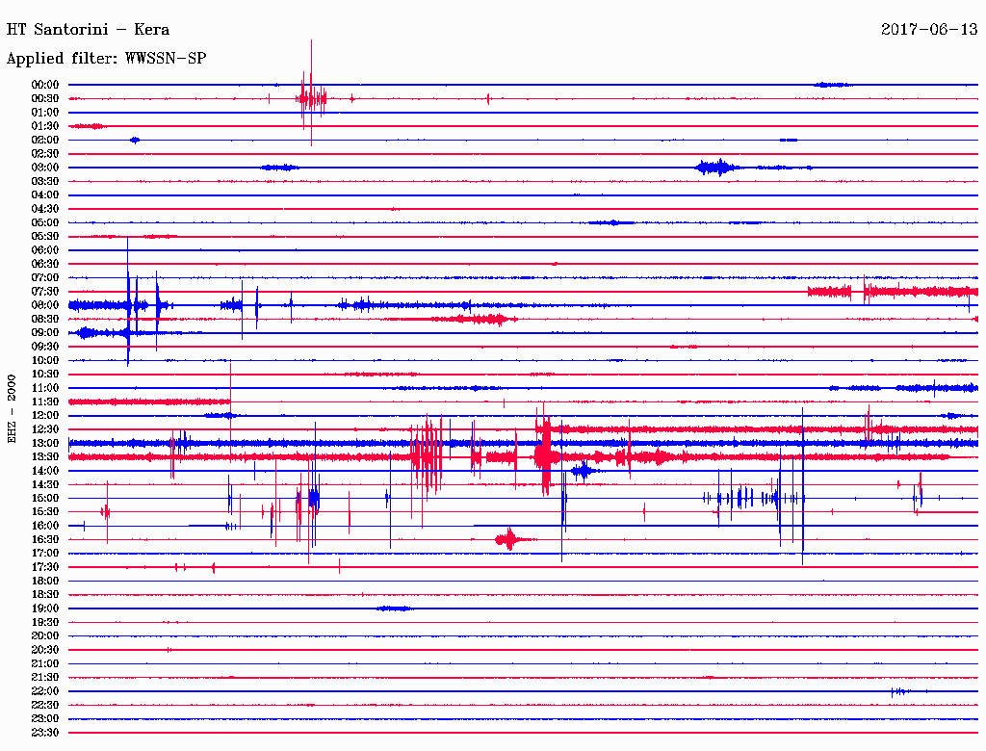Select the 09:30 time label

coord(45,348)
